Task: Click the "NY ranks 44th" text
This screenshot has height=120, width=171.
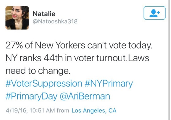Action: (34, 58)
